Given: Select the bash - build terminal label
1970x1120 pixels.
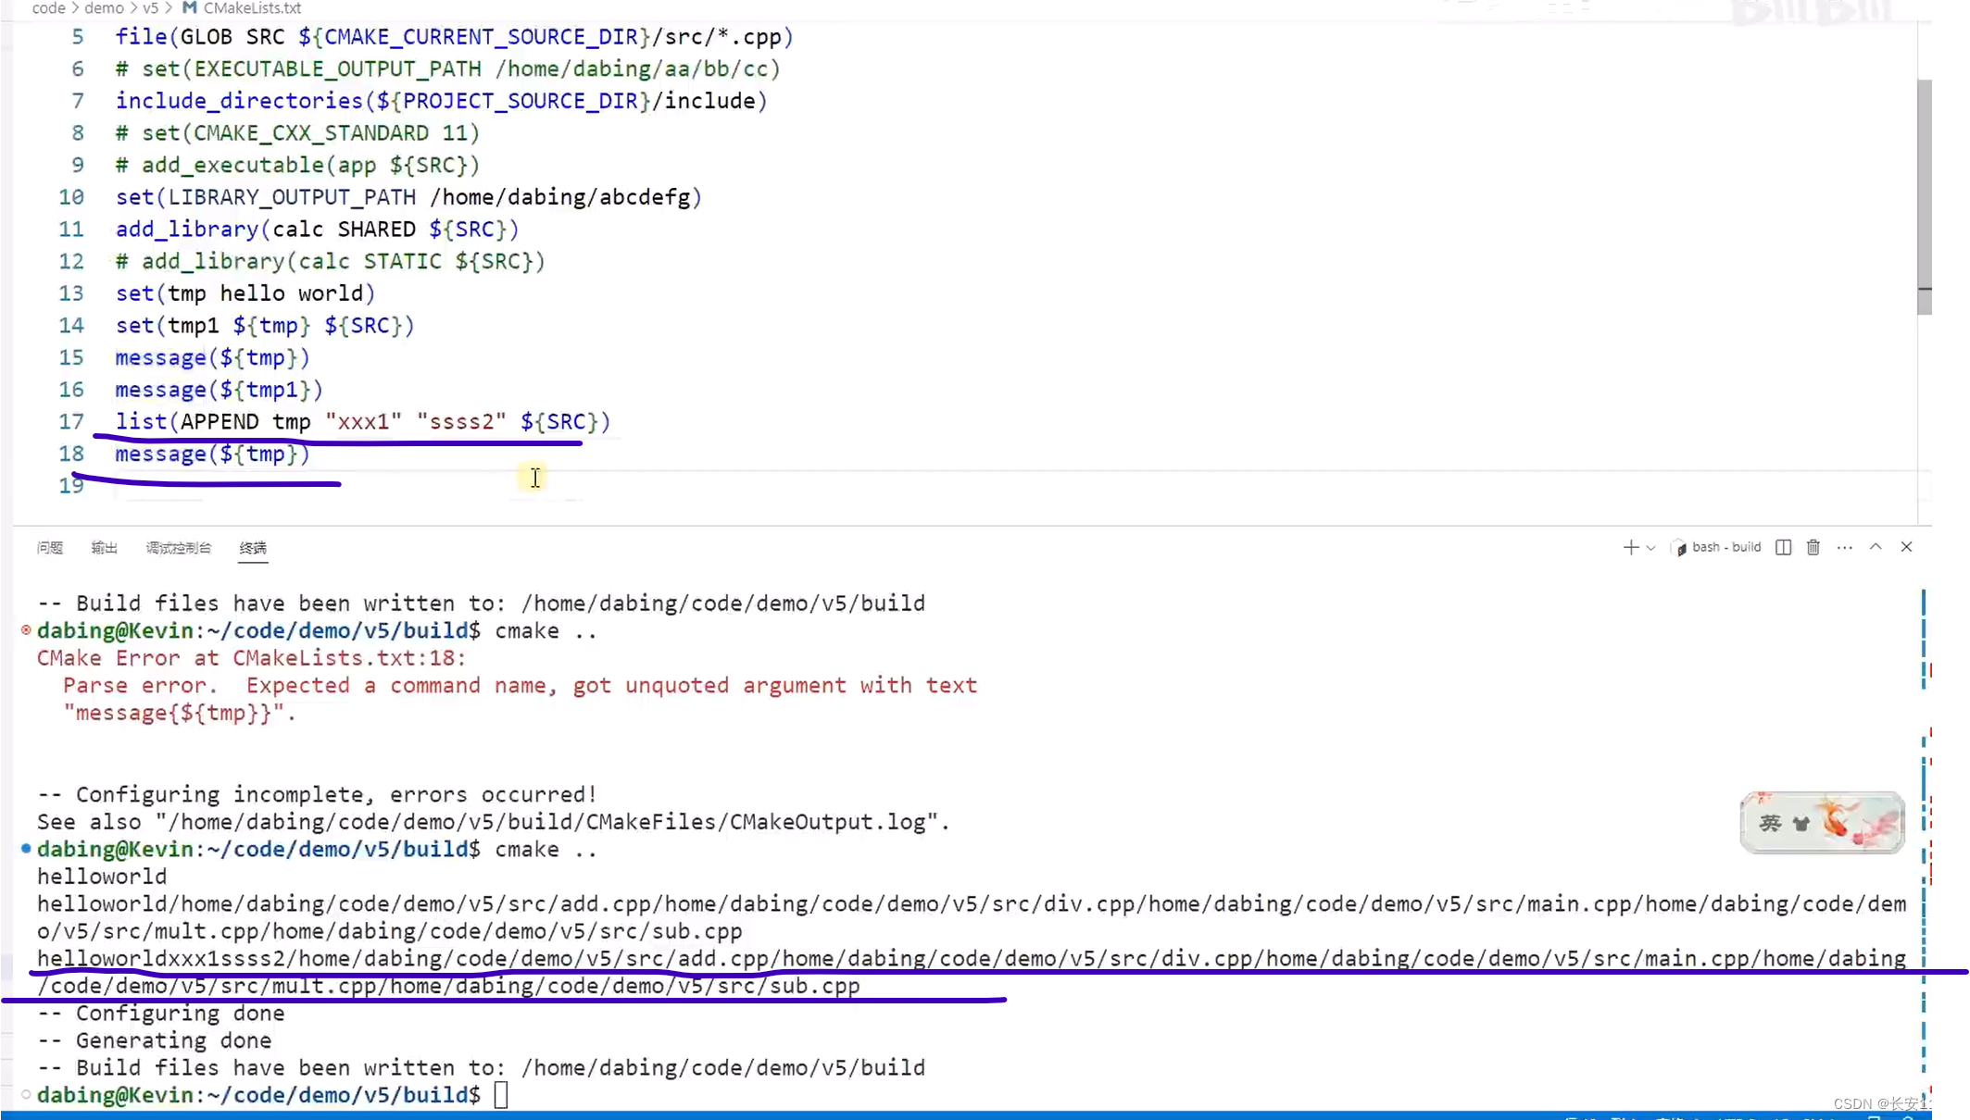Looking at the screenshot, I should pos(1725,547).
